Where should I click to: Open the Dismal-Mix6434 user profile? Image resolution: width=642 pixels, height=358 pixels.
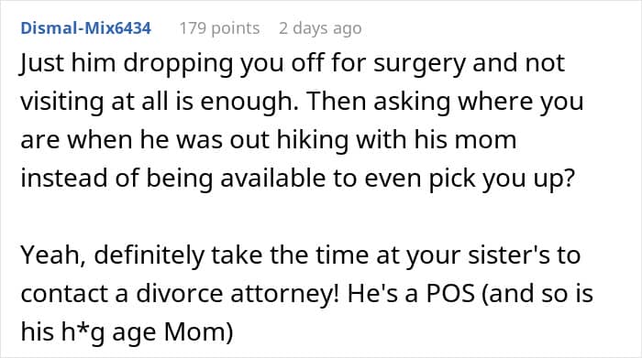tap(86, 28)
